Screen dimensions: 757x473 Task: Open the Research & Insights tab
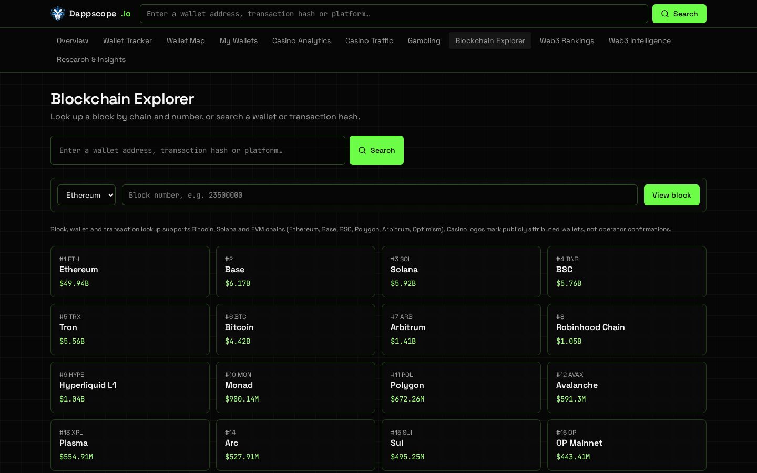click(91, 59)
